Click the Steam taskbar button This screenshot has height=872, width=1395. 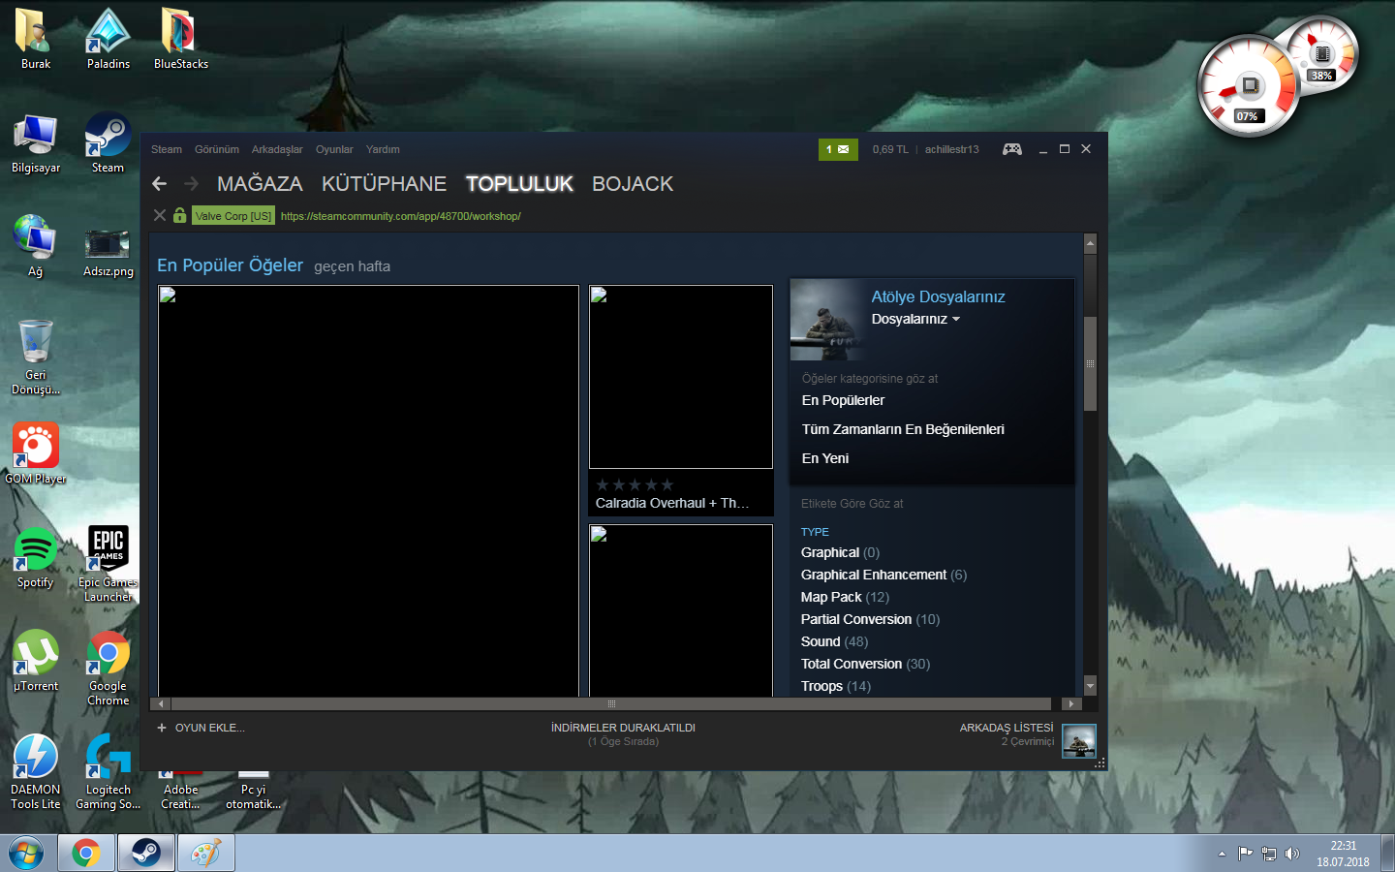tap(146, 854)
